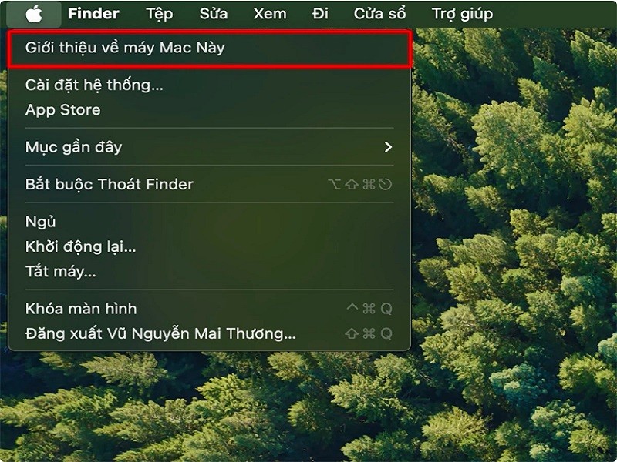The width and height of the screenshot is (617, 462).
Task: Open the Đi menu
Action: point(320,14)
